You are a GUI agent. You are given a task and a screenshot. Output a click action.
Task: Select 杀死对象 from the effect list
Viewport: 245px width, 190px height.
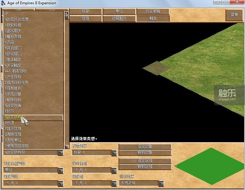[13, 94]
